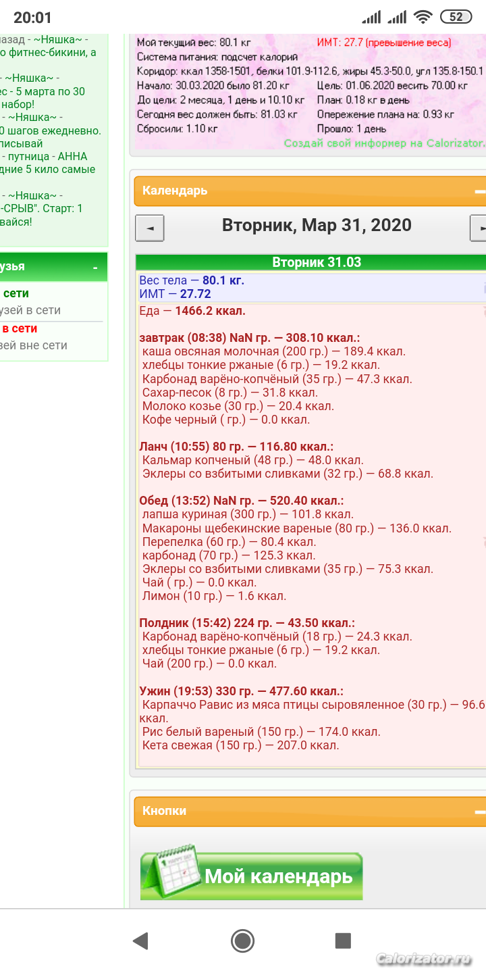This screenshot has height=973, width=486.
Task: Tap the Wi-Fi status bar icon
Action: pos(423,18)
